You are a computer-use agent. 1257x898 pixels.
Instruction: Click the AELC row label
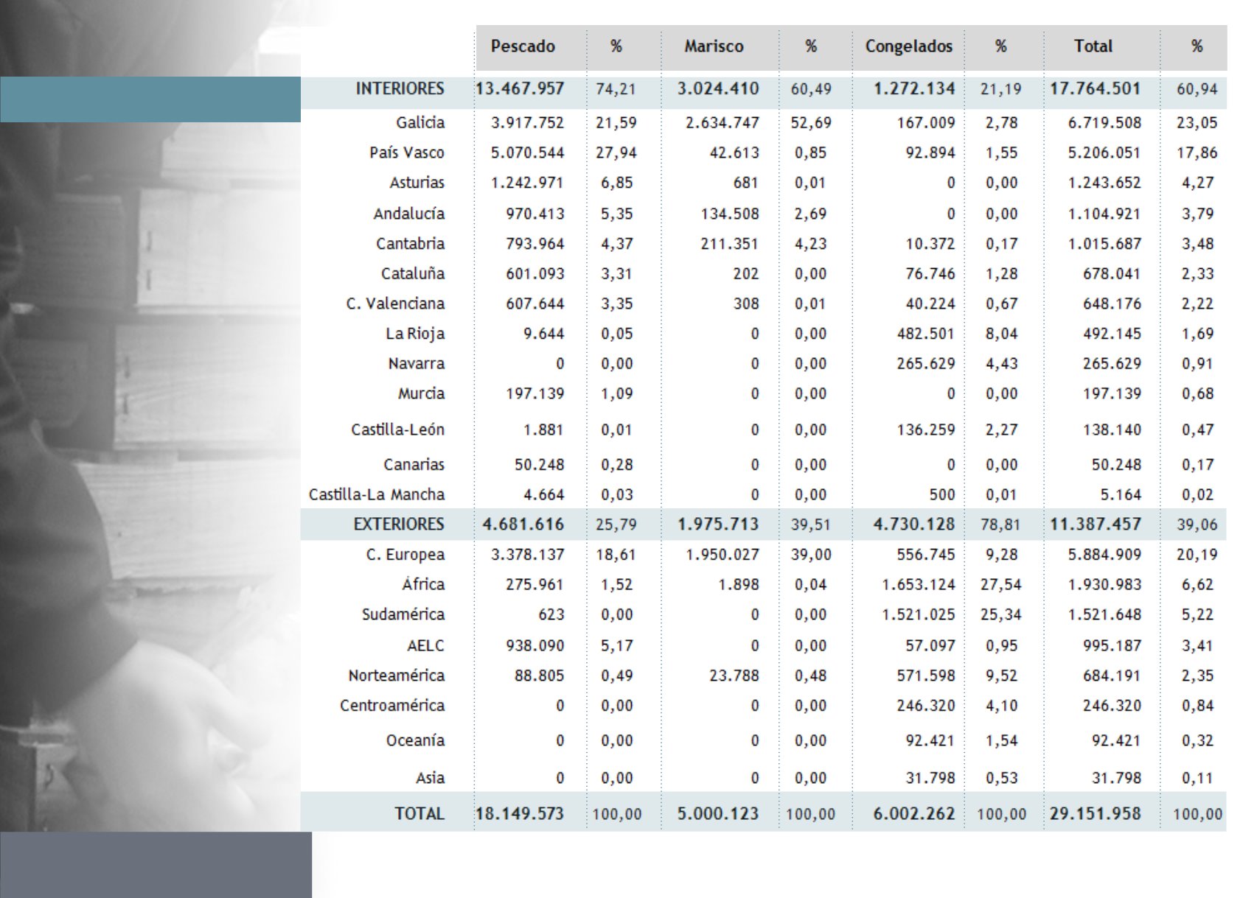click(426, 645)
